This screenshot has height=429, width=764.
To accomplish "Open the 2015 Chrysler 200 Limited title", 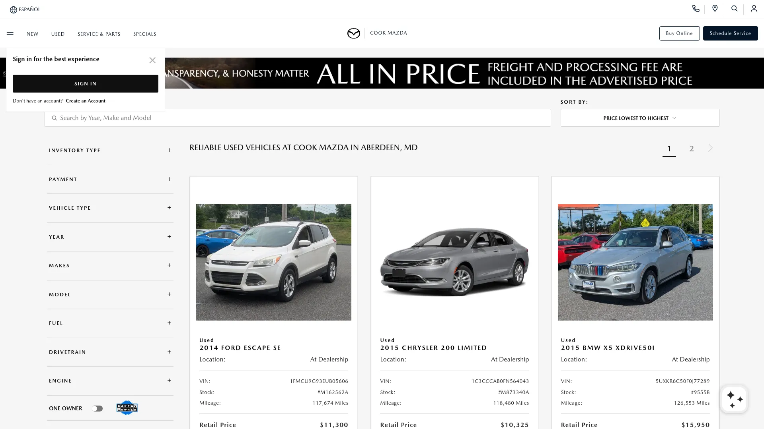I will click(433, 348).
